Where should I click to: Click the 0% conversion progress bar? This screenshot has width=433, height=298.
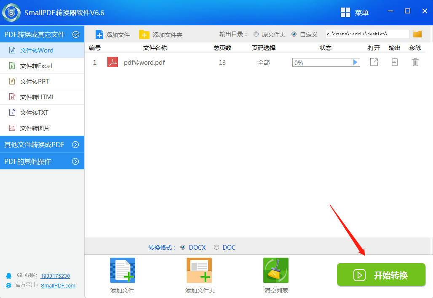[326, 63]
